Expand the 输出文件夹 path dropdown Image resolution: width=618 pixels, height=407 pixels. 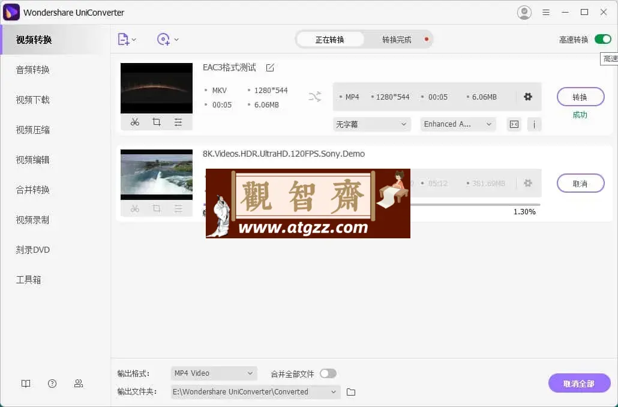point(256,392)
